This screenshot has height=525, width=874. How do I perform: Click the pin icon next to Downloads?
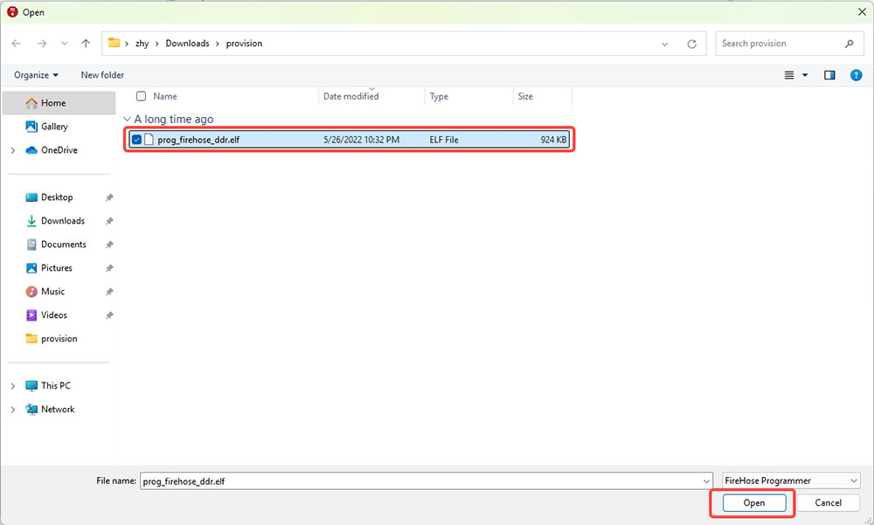click(109, 221)
